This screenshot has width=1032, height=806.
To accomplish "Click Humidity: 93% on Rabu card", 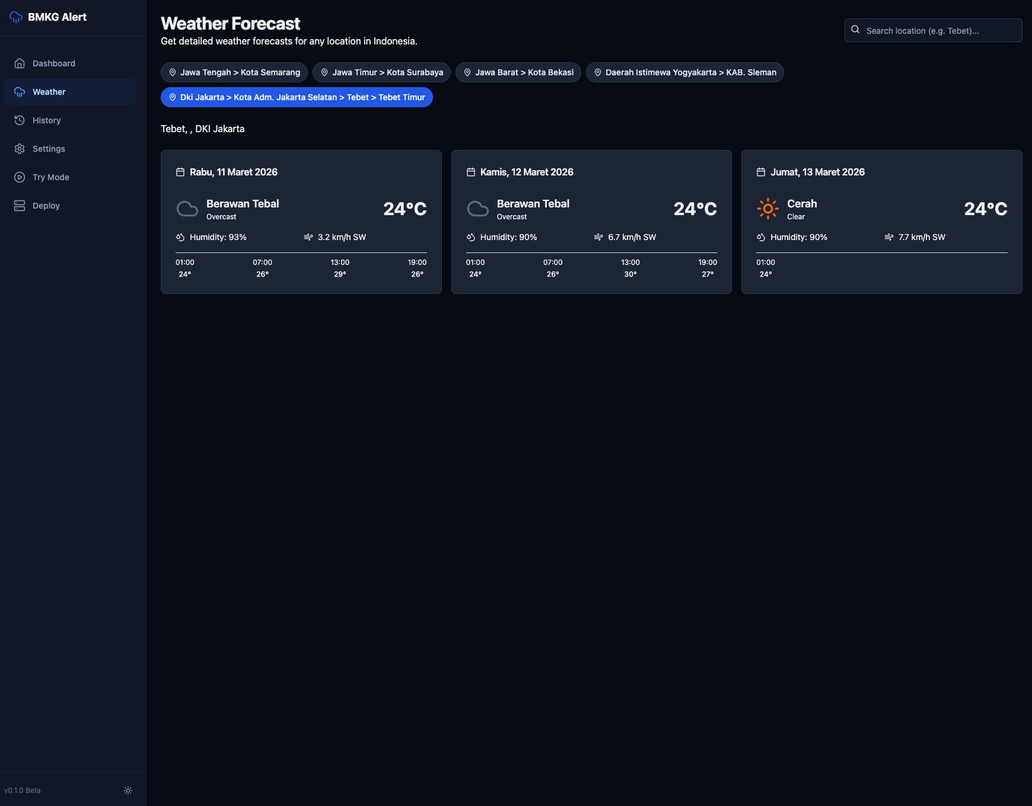I will (218, 237).
